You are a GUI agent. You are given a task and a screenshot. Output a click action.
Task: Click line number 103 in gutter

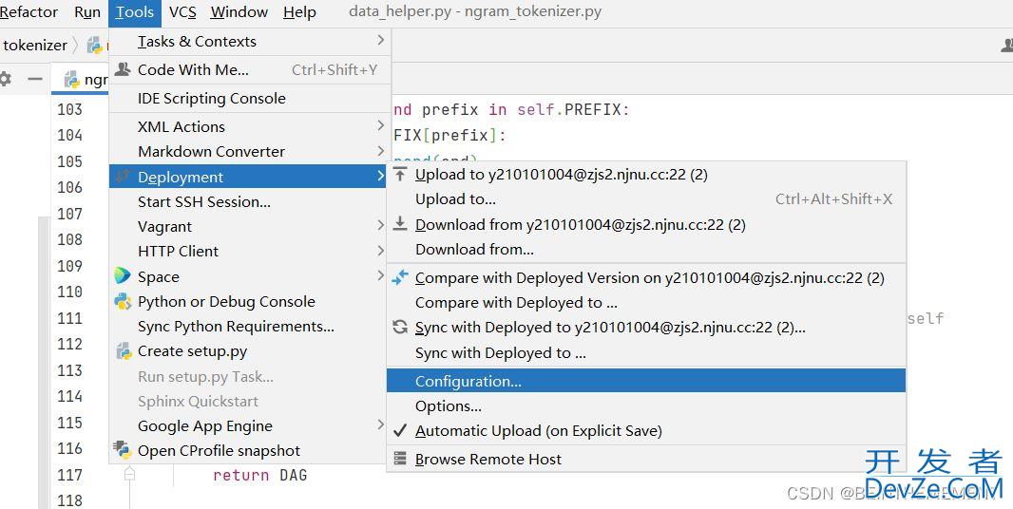(x=69, y=109)
